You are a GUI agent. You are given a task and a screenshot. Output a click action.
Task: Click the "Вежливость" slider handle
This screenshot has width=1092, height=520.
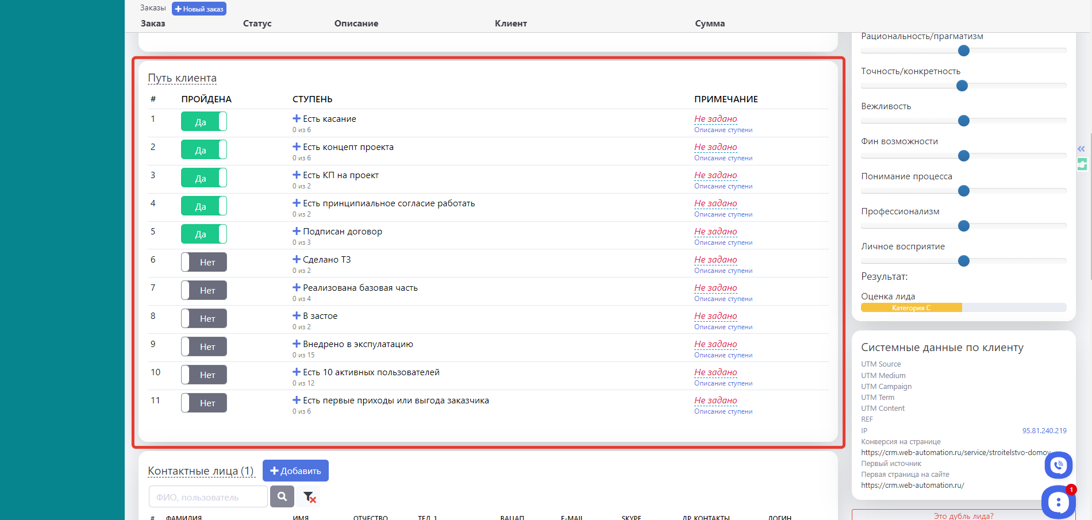tap(964, 121)
